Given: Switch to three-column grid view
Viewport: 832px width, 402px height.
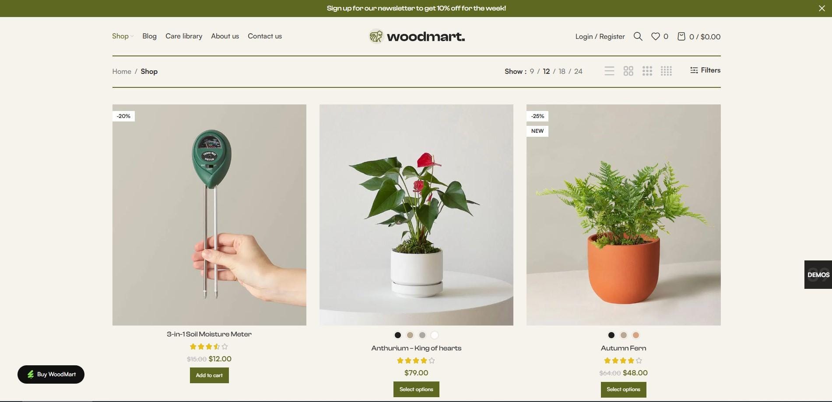Looking at the screenshot, I should (647, 71).
